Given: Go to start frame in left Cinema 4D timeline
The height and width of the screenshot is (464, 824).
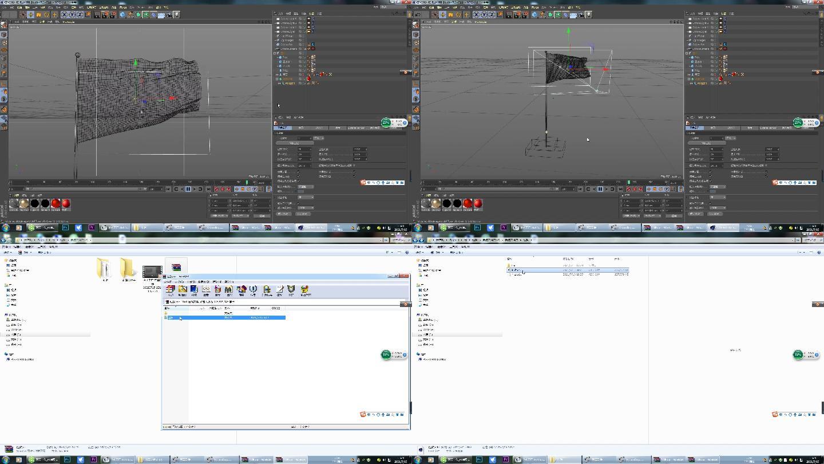Looking at the screenshot, I should pos(168,189).
